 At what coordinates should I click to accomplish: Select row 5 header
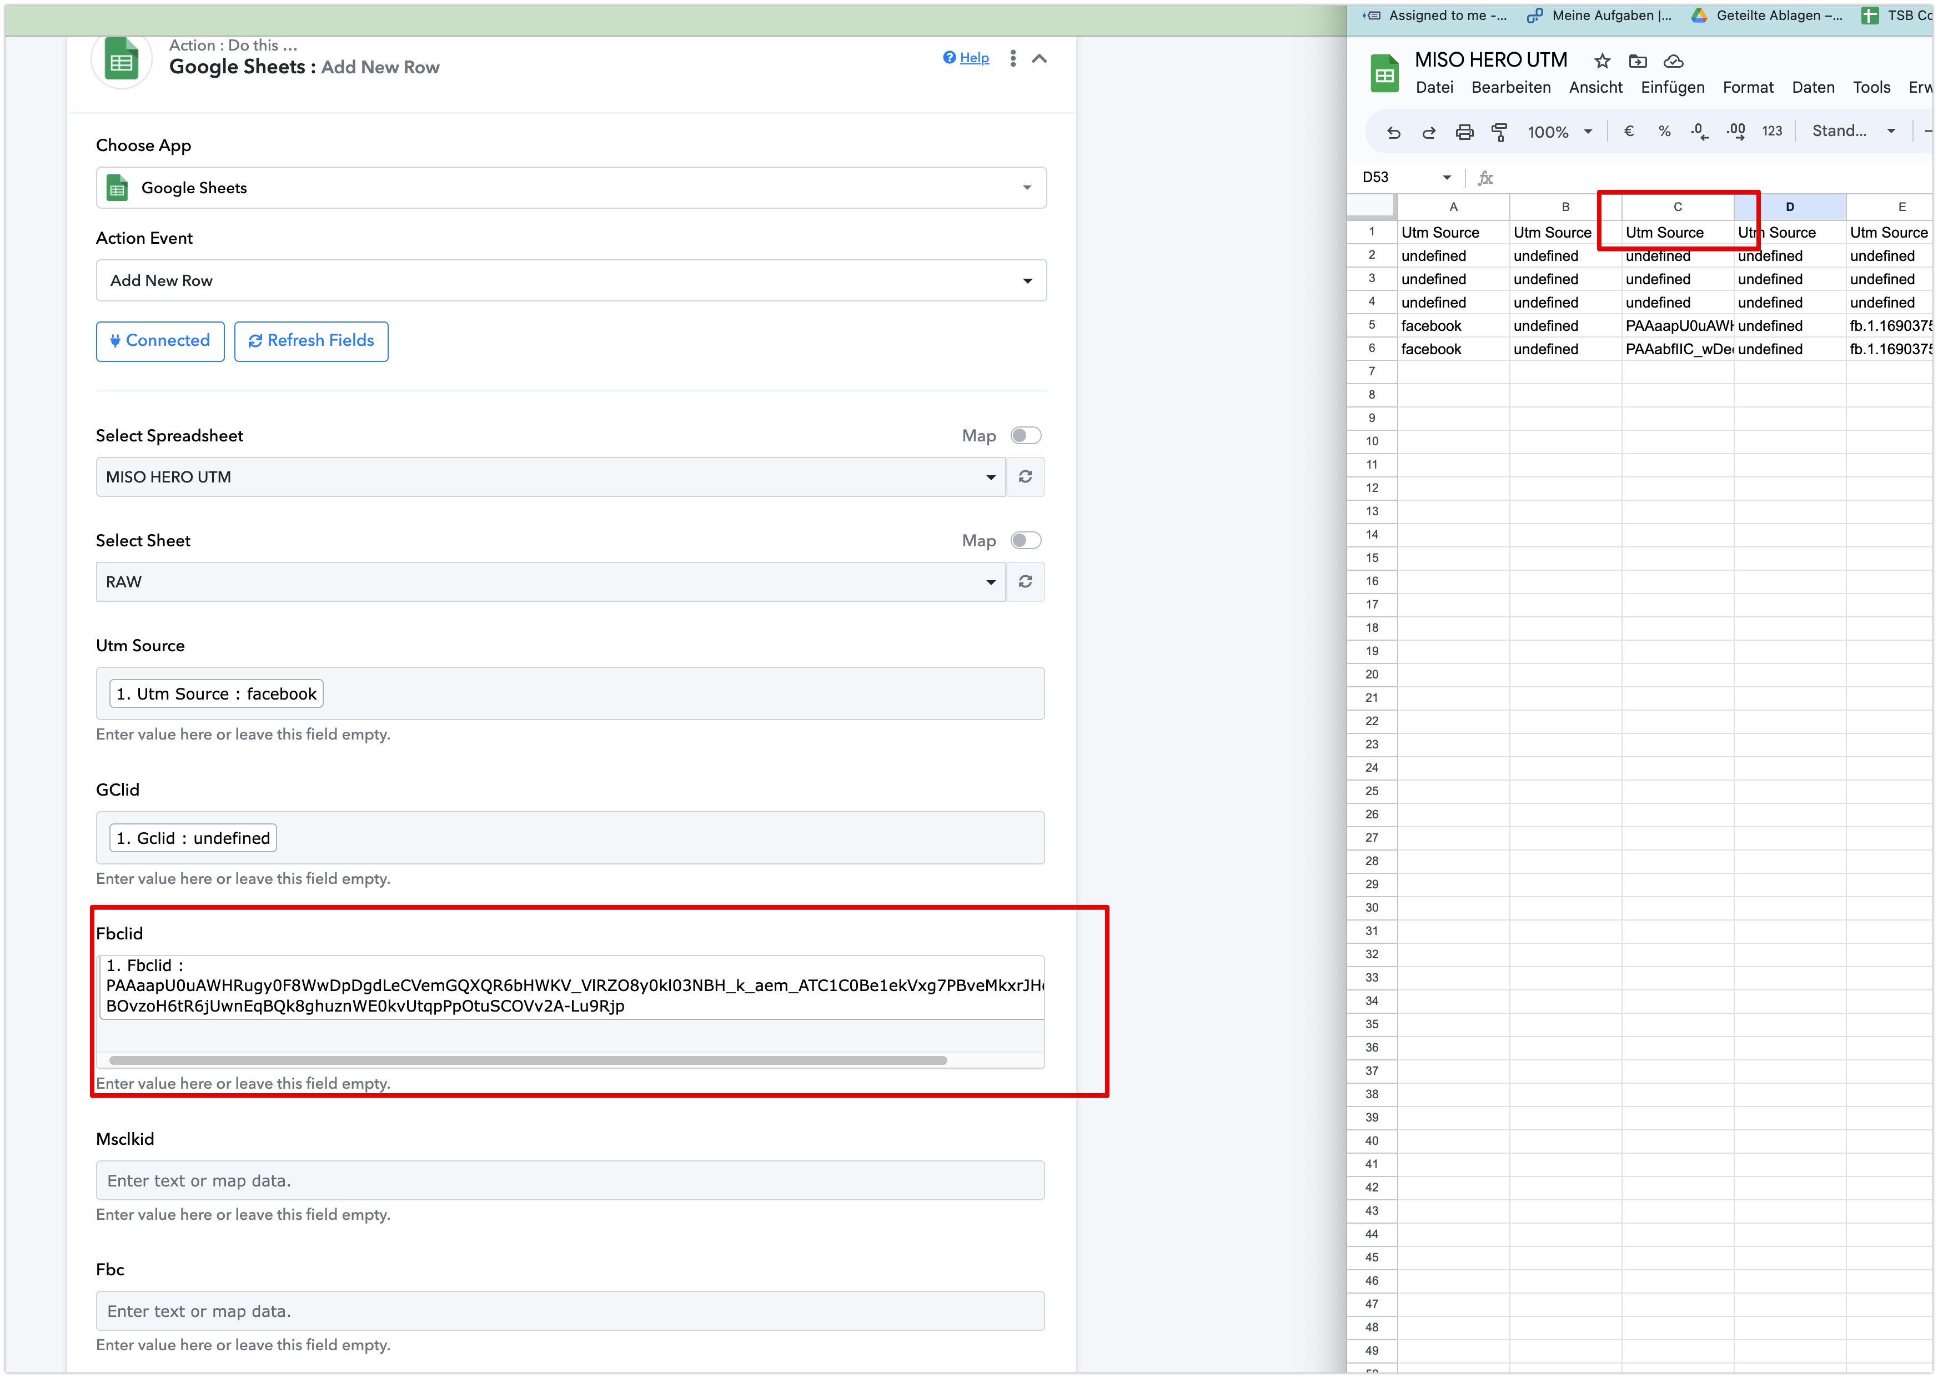coord(1371,325)
